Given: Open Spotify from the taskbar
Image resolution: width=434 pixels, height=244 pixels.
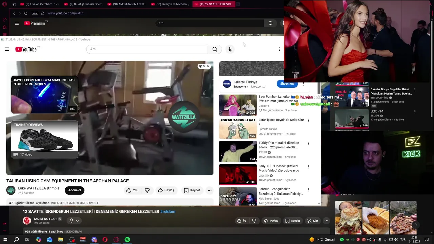Looking at the screenshot, I should coord(127,240).
